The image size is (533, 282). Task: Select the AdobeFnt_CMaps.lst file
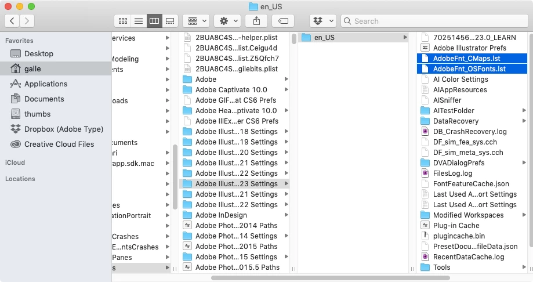[x=472, y=59]
